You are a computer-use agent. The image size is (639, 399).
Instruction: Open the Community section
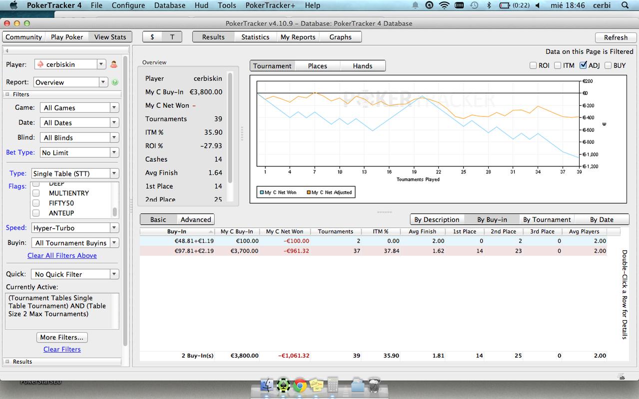click(23, 37)
